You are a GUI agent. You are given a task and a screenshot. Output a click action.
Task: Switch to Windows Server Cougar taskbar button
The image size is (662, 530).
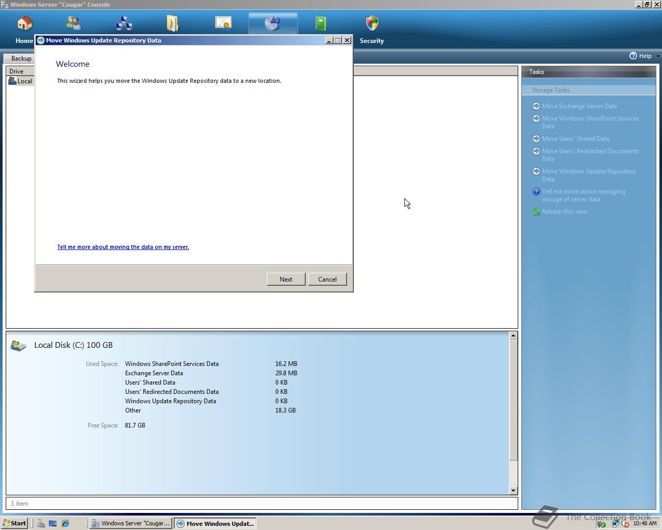(x=130, y=523)
